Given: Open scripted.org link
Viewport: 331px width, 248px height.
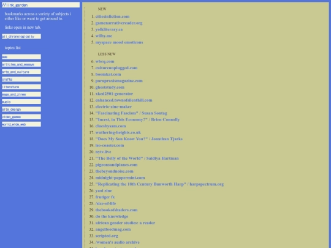Looking at the screenshot, I should (107, 236).
